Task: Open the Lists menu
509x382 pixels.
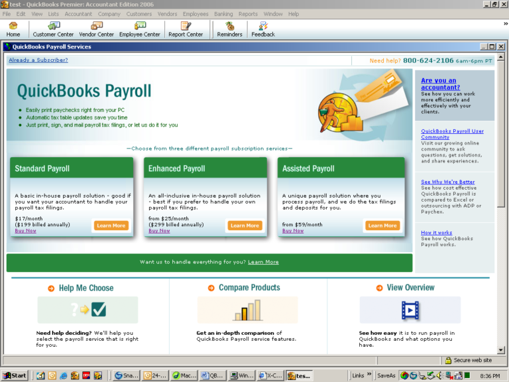Action: point(53,14)
